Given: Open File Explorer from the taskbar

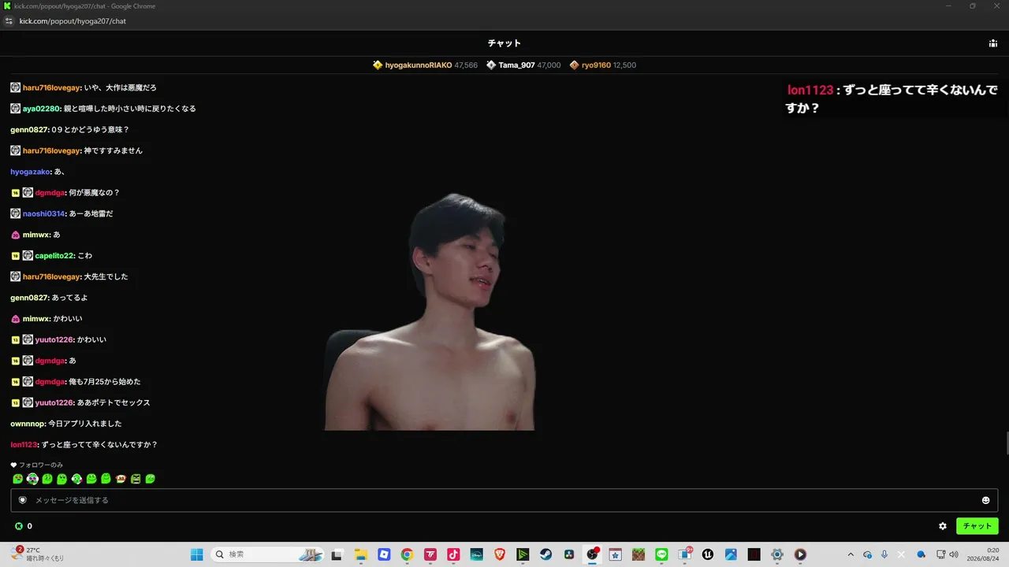Looking at the screenshot, I should pyautogui.click(x=360, y=554).
